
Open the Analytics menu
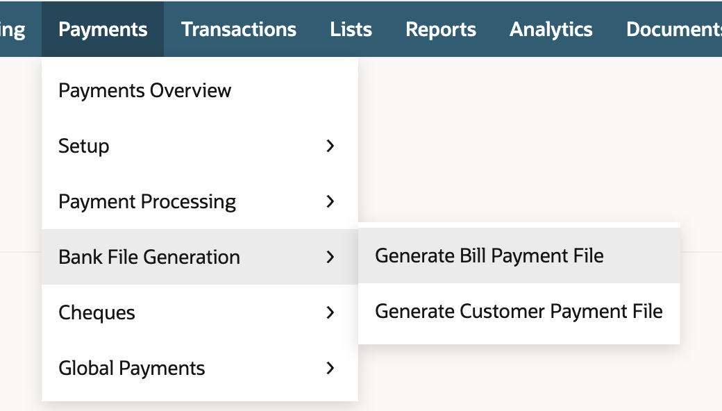[x=551, y=29]
